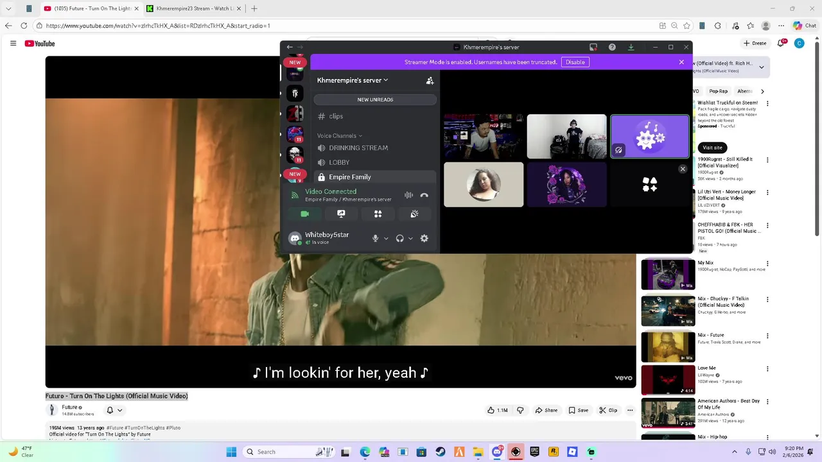Image resolution: width=822 pixels, height=462 pixels.
Task: Open the Windows Start menu
Action: [x=231, y=452]
